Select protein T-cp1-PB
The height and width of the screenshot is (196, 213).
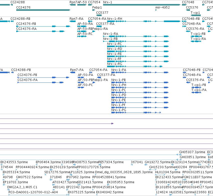(x=198, y=85)
